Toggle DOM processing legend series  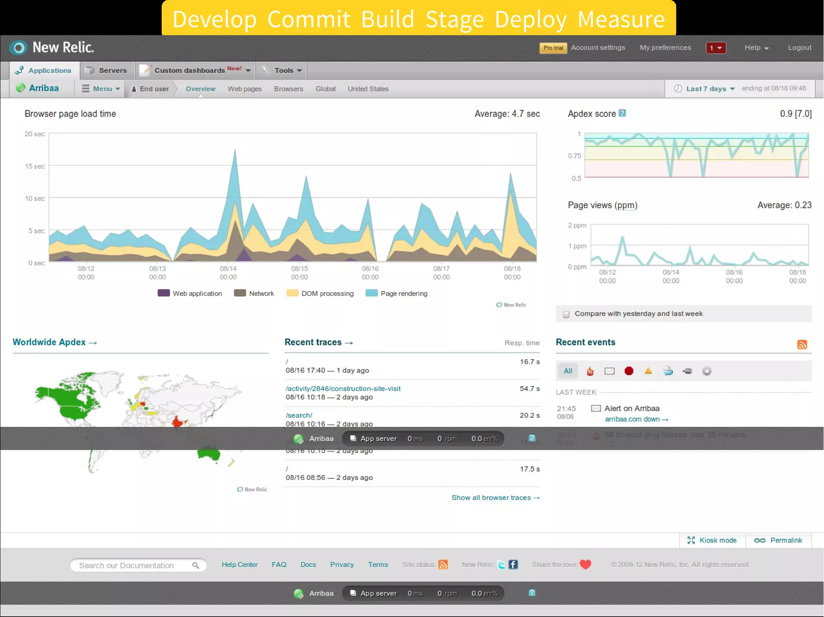point(320,293)
